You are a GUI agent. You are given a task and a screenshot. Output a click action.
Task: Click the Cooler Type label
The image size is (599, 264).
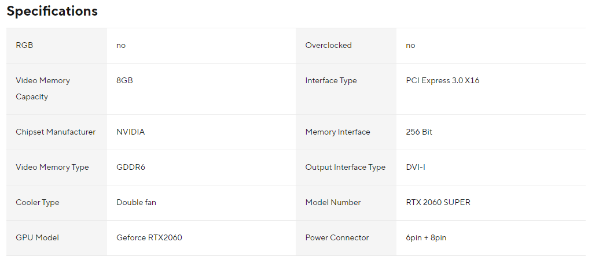tap(38, 203)
